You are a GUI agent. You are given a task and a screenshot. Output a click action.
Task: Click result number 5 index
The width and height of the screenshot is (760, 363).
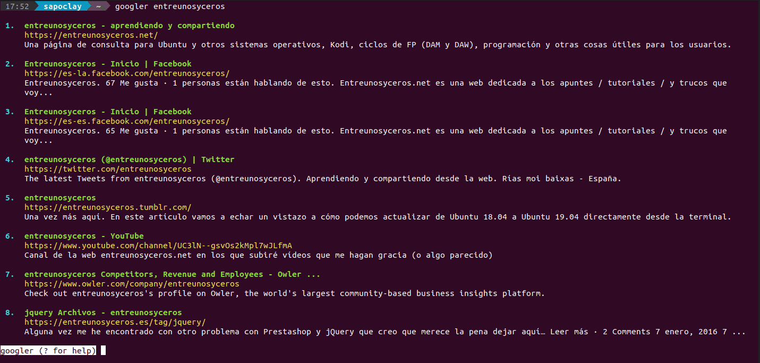pos(10,198)
